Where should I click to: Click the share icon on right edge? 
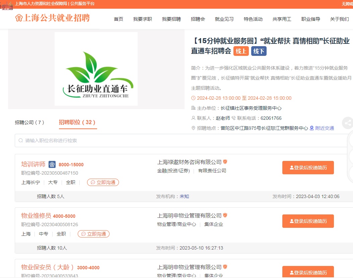[x=348, y=123]
